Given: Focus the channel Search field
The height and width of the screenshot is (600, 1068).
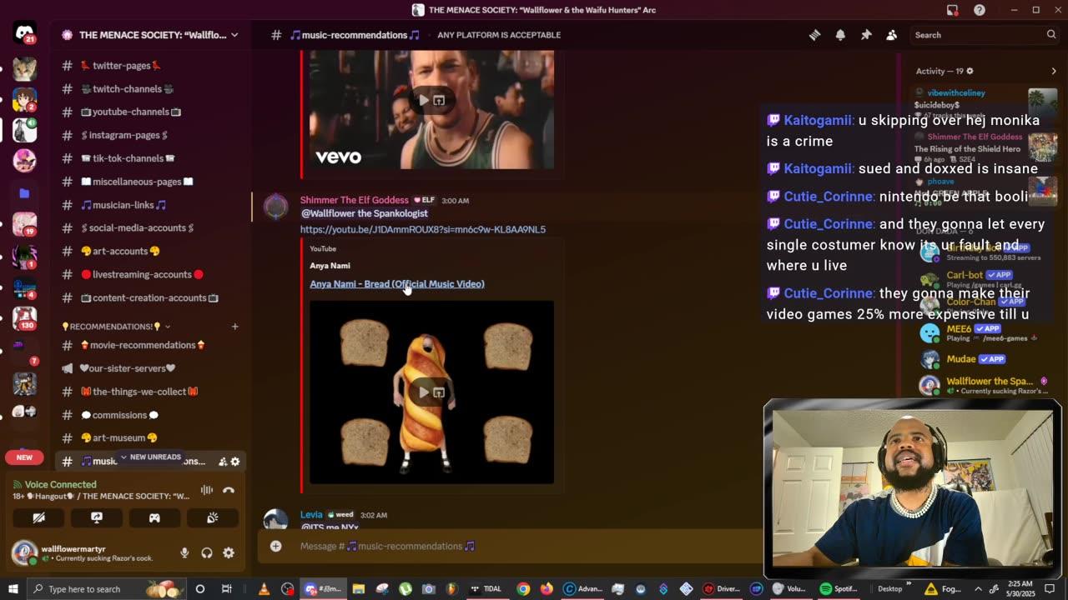Looking at the screenshot, I should coord(985,35).
